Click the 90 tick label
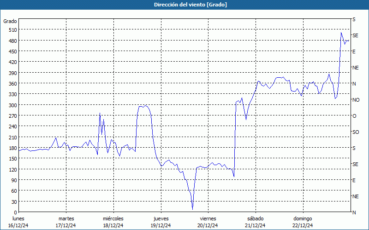 pyautogui.click(x=14, y=180)
